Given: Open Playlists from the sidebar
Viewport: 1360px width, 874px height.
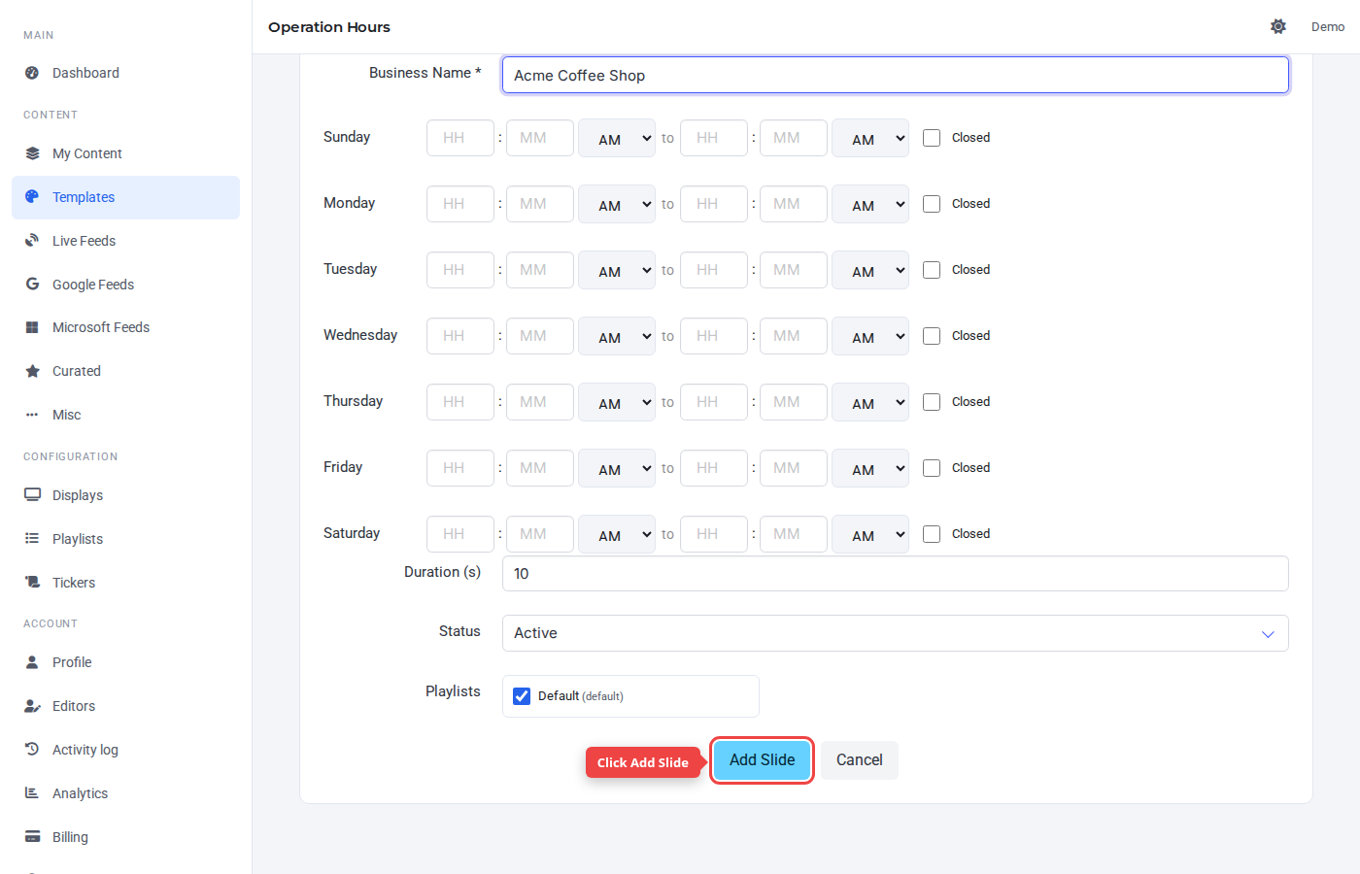Looking at the screenshot, I should point(125,539).
